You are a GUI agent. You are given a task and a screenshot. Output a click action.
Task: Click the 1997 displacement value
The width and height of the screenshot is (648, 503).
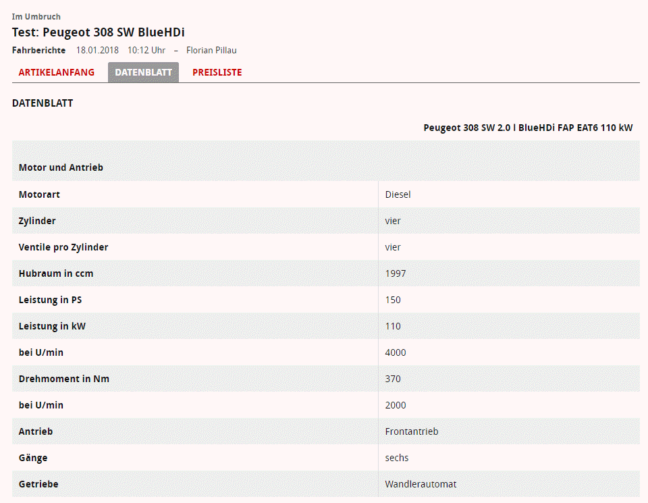[x=396, y=273]
